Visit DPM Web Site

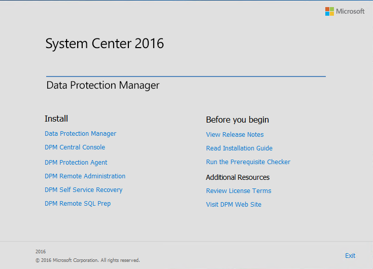(233, 205)
